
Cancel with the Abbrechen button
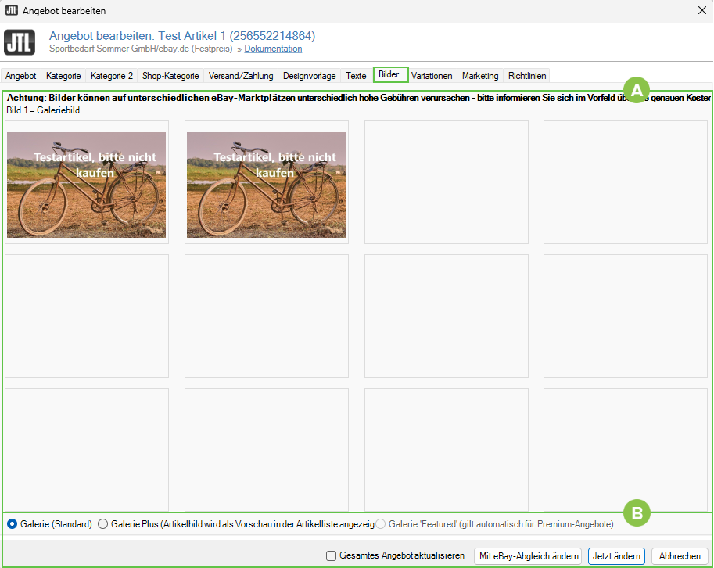(x=680, y=556)
